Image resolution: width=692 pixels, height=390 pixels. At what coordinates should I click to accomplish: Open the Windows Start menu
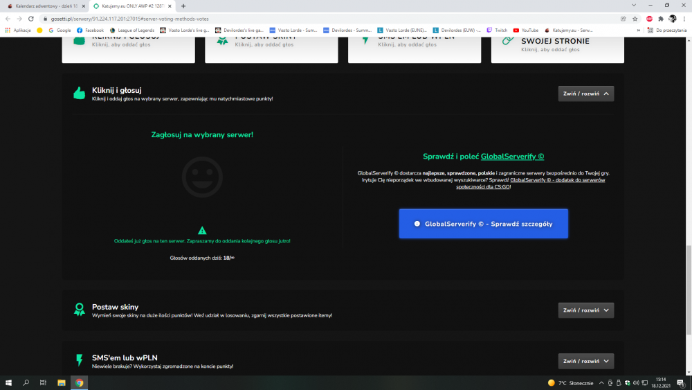click(8, 382)
